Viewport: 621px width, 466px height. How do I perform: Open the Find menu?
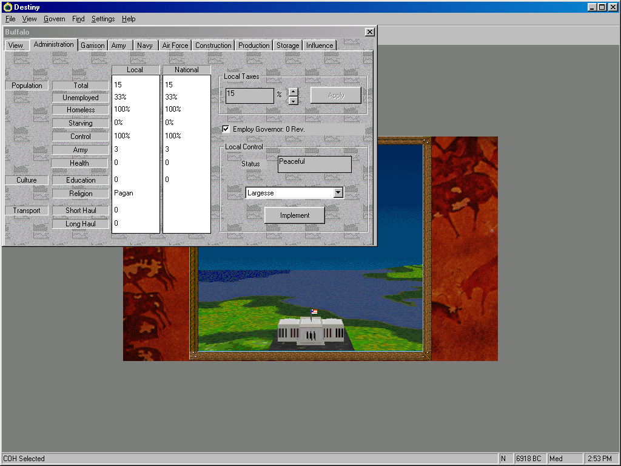[x=78, y=19]
